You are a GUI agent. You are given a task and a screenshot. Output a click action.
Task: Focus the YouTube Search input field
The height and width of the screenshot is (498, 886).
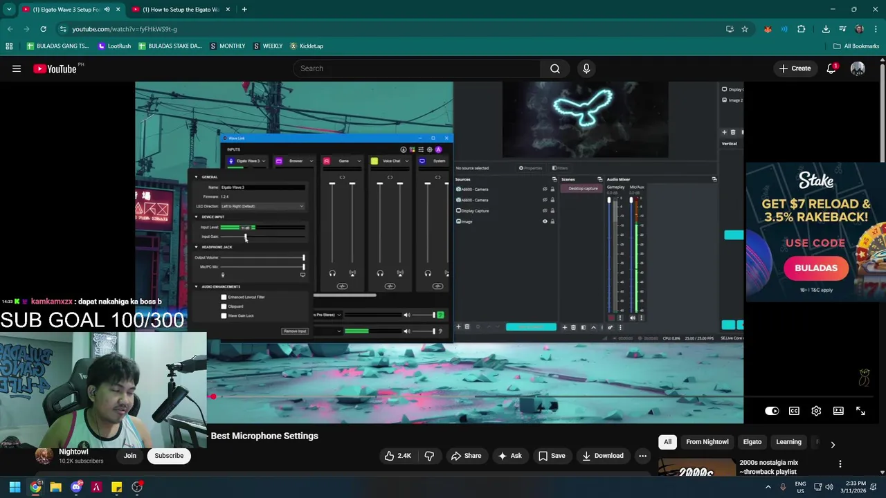click(x=417, y=68)
